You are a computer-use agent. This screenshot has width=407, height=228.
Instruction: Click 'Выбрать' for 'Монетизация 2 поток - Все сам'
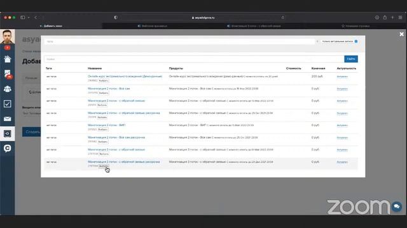(104, 93)
